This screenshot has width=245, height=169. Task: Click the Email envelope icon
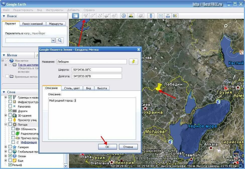click(x=161, y=16)
